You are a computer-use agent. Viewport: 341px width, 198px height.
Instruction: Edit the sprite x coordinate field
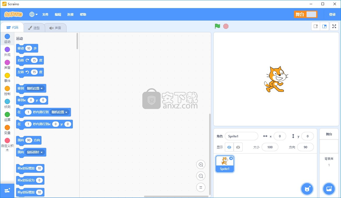coord(280,136)
